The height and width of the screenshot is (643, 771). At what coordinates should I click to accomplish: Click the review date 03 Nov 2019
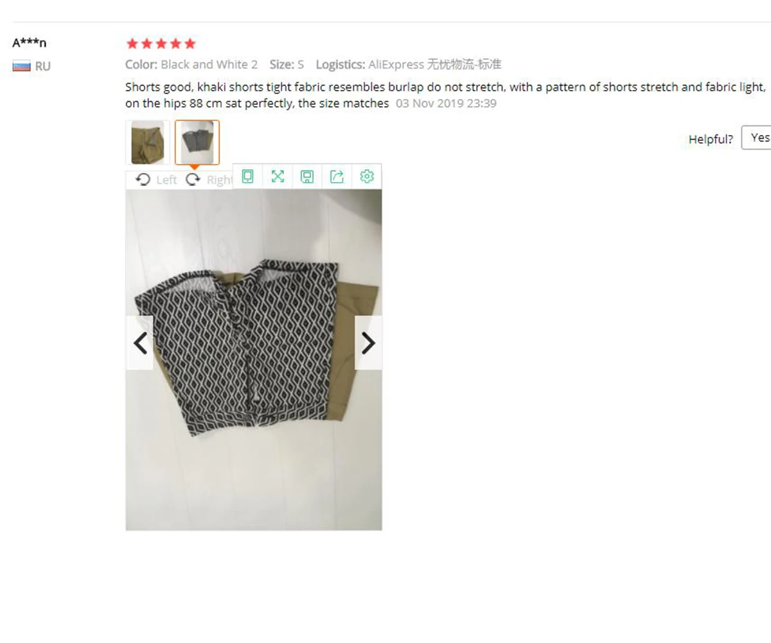[446, 104]
